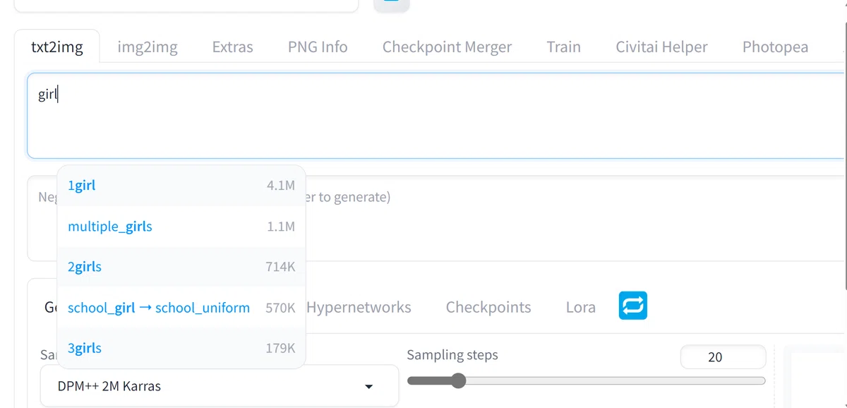This screenshot has height=408, width=847.
Task: Switch to the img2img tab
Action: tap(148, 47)
